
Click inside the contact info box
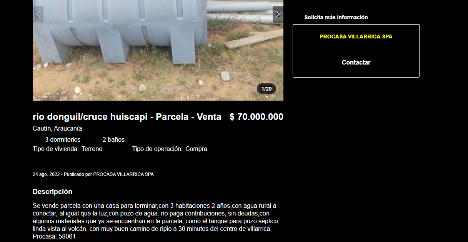(x=356, y=51)
